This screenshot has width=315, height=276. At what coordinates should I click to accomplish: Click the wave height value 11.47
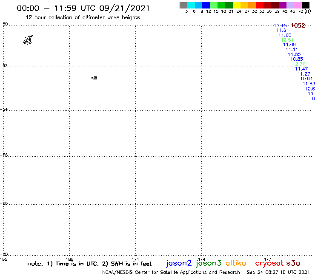(301, 69)
